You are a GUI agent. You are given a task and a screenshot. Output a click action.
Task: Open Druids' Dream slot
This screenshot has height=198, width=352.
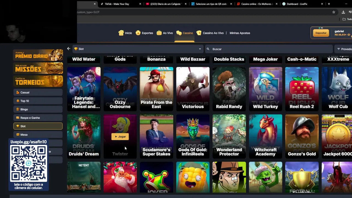(x=84, y=136)
